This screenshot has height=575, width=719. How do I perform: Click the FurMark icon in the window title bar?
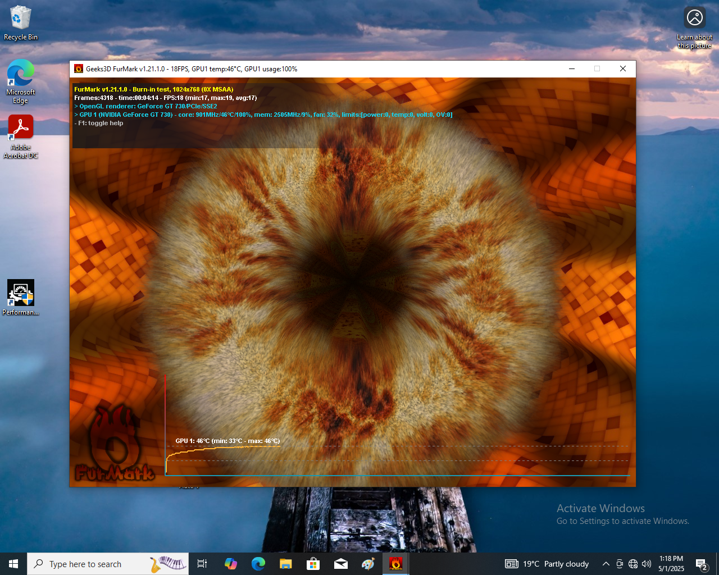(79, 69)
